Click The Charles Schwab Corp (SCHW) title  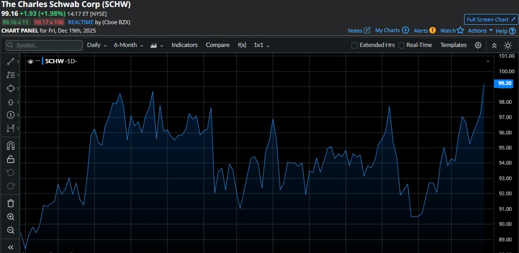(66, 5)
